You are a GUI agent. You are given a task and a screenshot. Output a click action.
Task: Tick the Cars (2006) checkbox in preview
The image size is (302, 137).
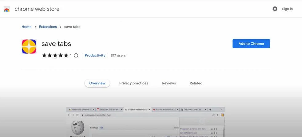215,133
